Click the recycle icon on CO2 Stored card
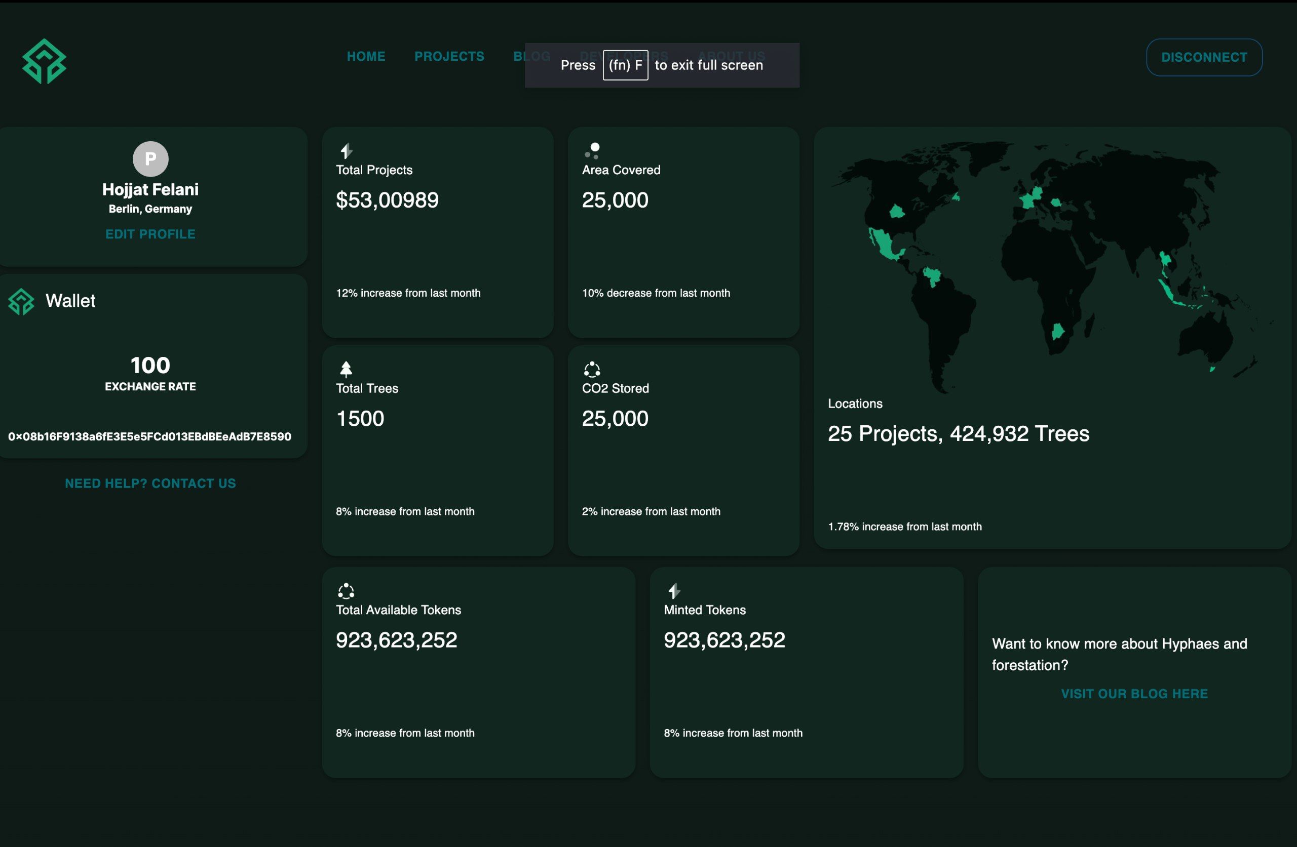The width and height of the screenshot is (1297, 847). pyautogui.click(x=592, y=370)
